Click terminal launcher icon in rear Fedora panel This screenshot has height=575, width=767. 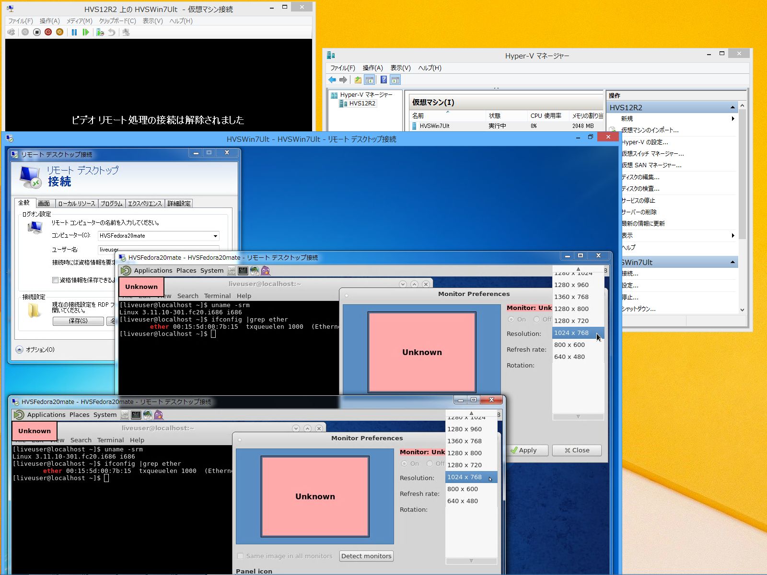tap(243, 271)
